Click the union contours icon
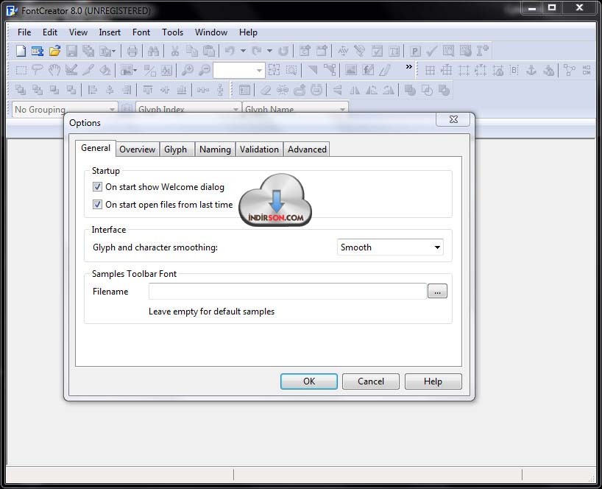 [410, 90]
